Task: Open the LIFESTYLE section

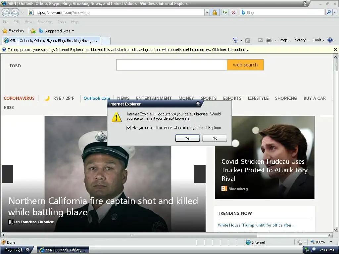Action: [258, 98]
